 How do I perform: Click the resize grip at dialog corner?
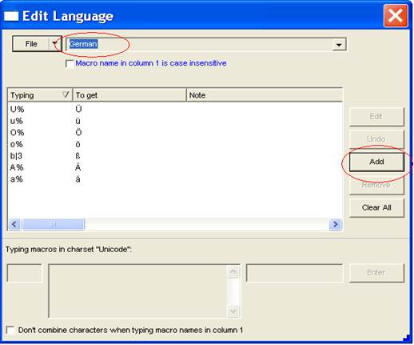[x=407, y=339]
